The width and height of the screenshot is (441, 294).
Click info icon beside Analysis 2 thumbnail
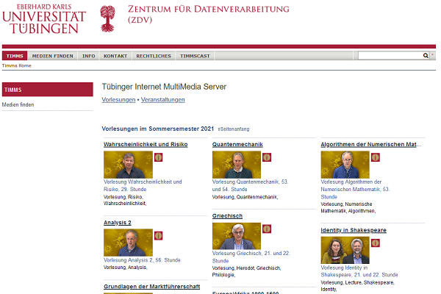coord(158,235)
